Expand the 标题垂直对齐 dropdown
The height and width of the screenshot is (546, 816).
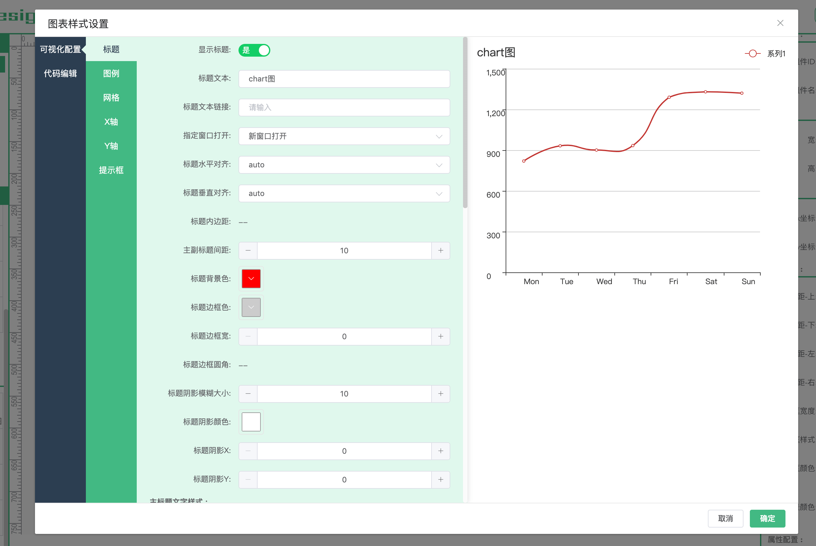[344, 193]
